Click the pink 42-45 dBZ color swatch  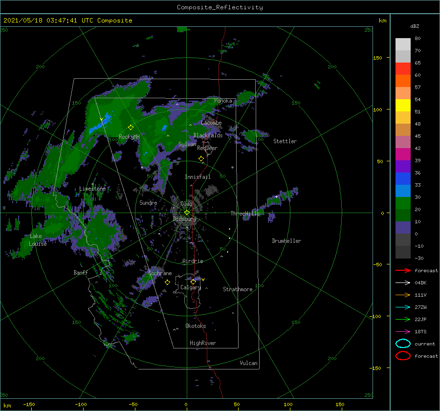403,142
